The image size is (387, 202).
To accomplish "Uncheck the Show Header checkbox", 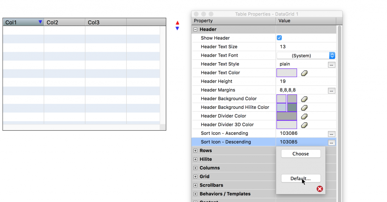I will point(279,38).
